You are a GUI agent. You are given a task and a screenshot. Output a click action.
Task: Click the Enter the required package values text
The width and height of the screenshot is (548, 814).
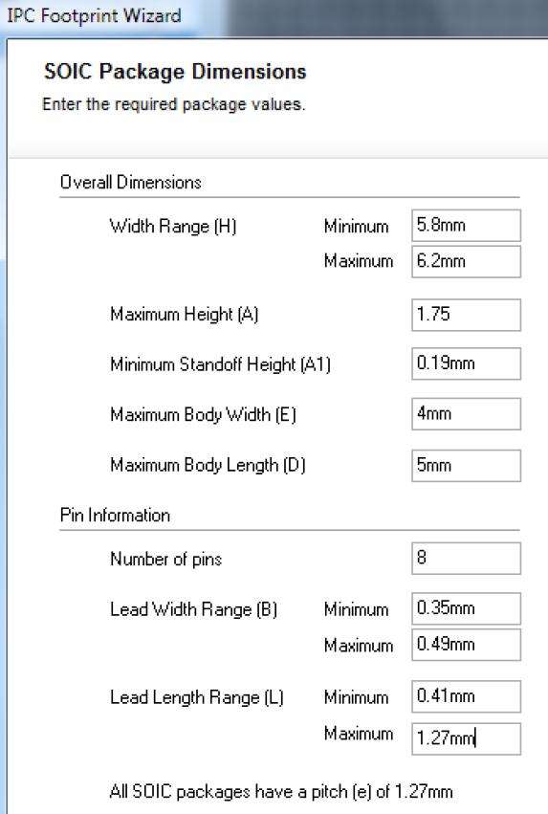pos(174,104)
